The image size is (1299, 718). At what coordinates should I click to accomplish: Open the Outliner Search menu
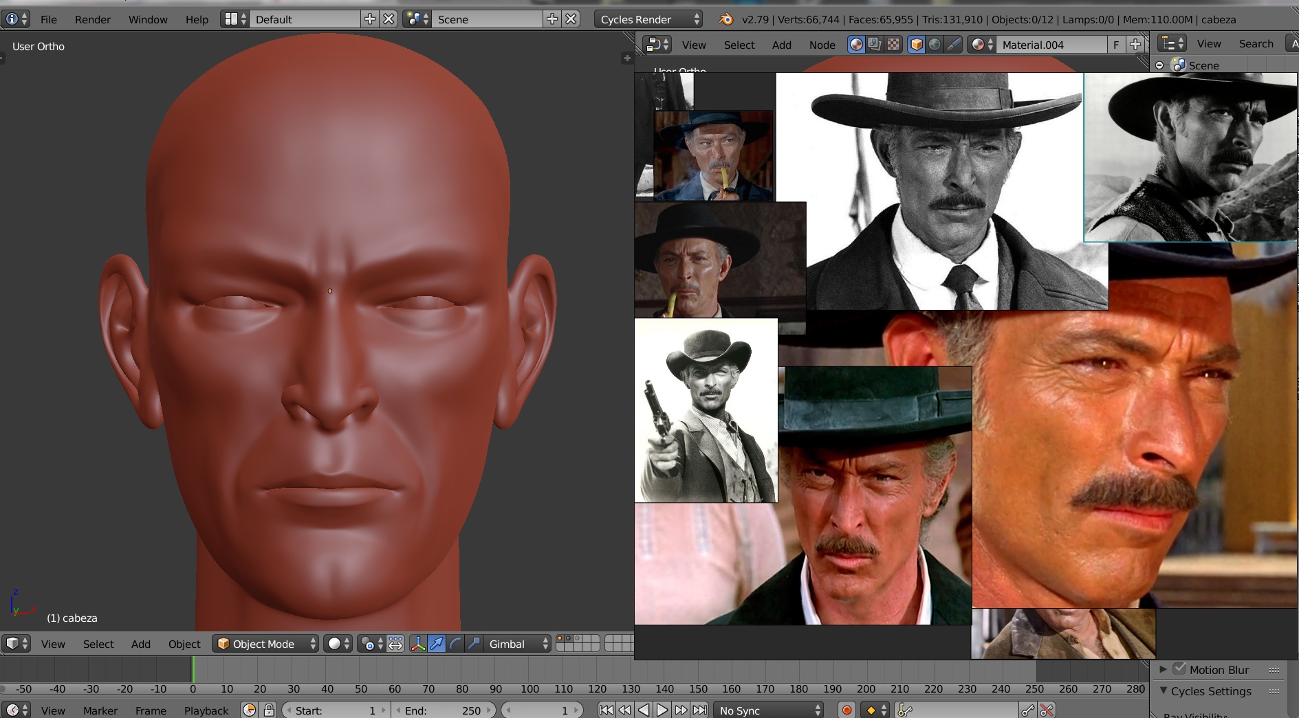(x=1256, y=43)
